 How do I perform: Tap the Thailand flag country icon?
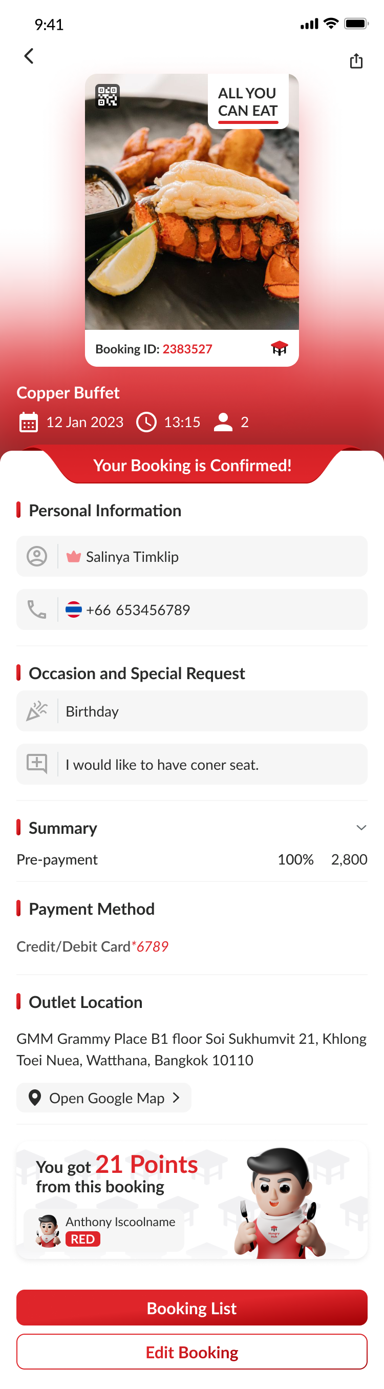73,610
